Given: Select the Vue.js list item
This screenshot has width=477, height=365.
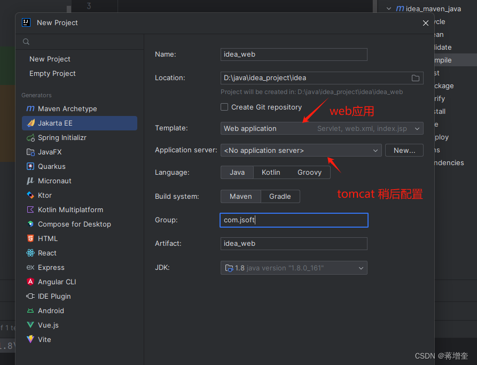Looking at the screenshot, I should (x=80, y=325).
